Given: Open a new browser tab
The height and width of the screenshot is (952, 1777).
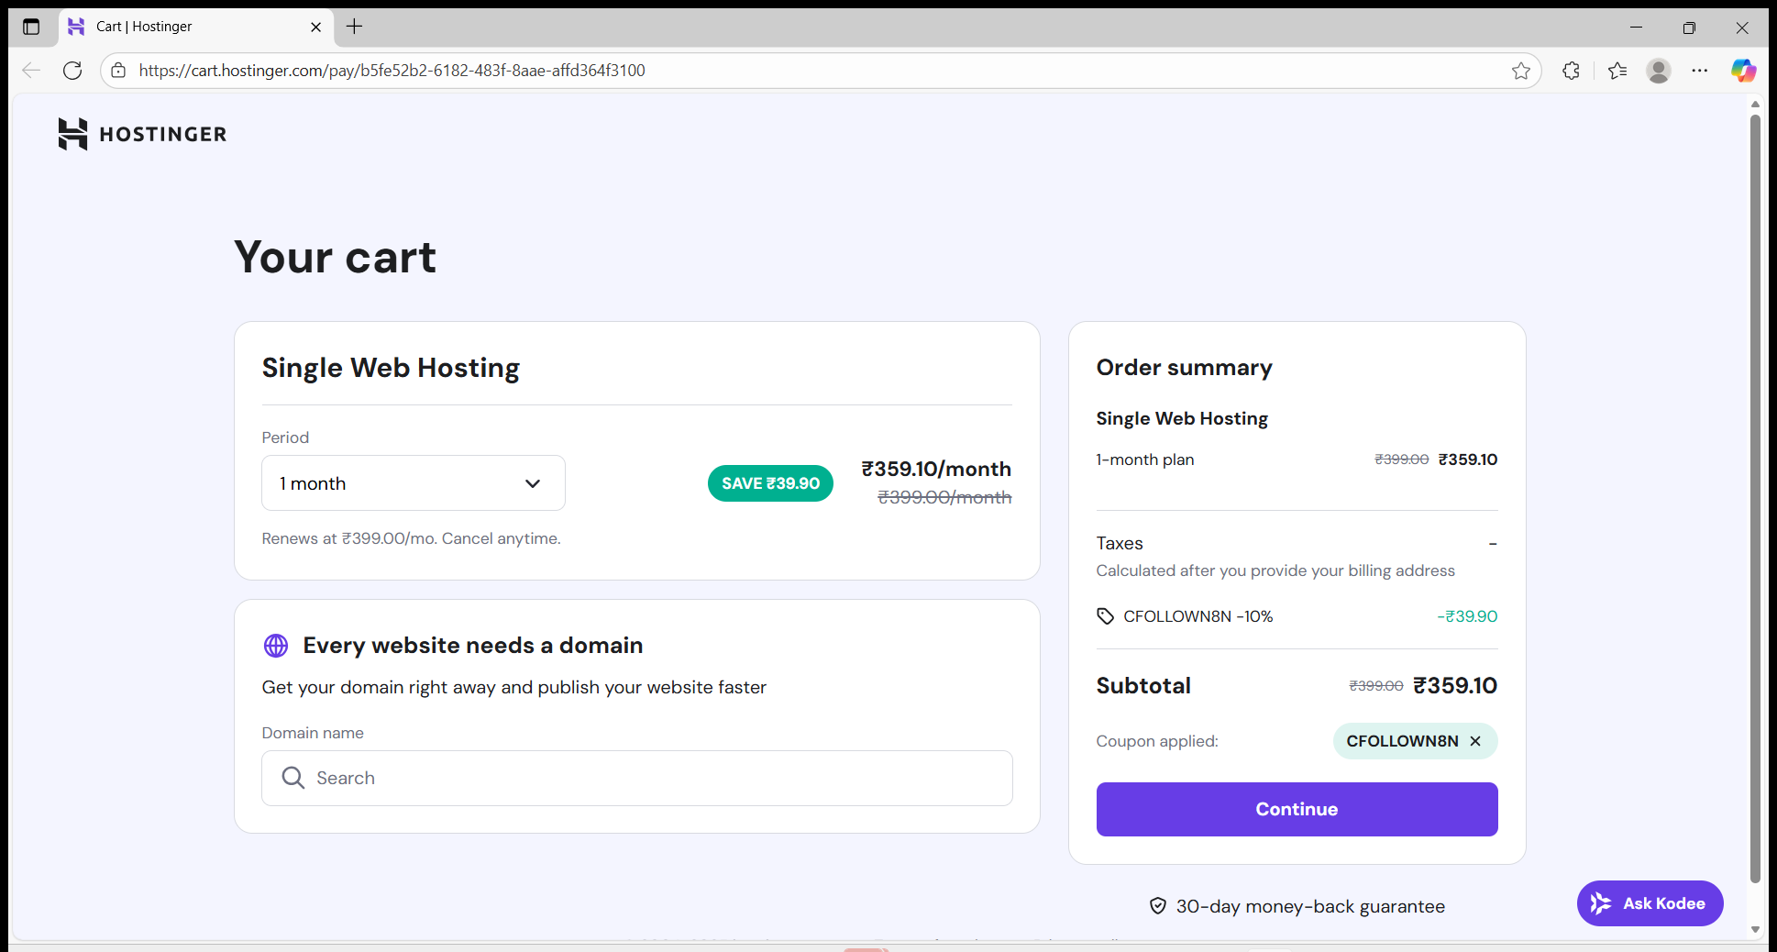Looking at the screenshot, I should [x=354, y=27].
